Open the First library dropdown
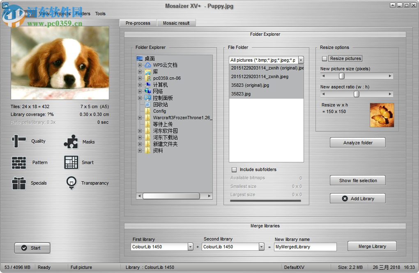This screenshot has width=419, height=273. click(x=190, y=246)
